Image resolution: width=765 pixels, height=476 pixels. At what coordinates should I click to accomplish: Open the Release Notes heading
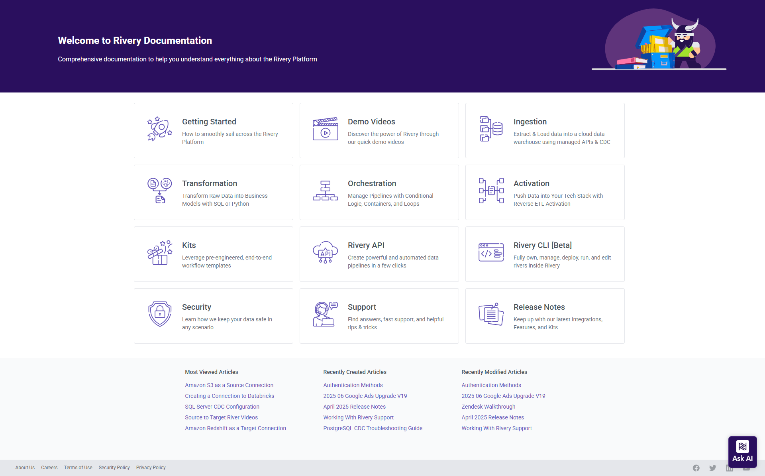[x=539, y=307]
